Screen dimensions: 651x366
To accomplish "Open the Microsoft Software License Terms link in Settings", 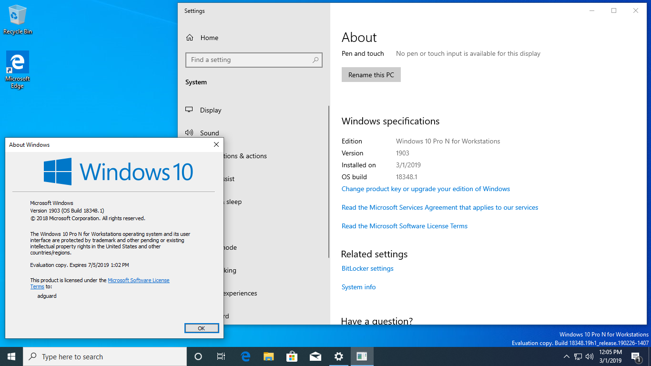I will coord(405,226).
